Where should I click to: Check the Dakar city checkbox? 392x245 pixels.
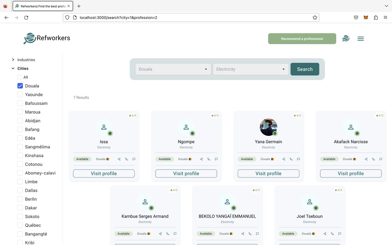(x=20, y=208)
